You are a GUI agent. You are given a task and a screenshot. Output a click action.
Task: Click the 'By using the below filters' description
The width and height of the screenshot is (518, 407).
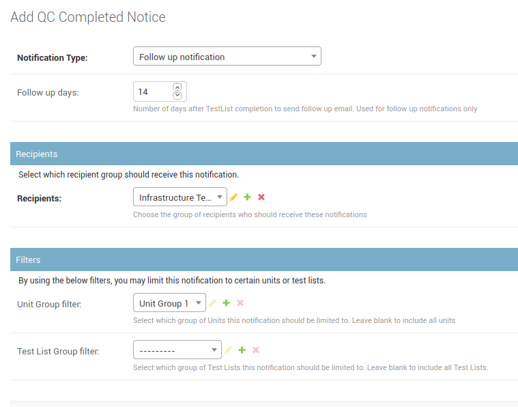(x=172, y=281)
